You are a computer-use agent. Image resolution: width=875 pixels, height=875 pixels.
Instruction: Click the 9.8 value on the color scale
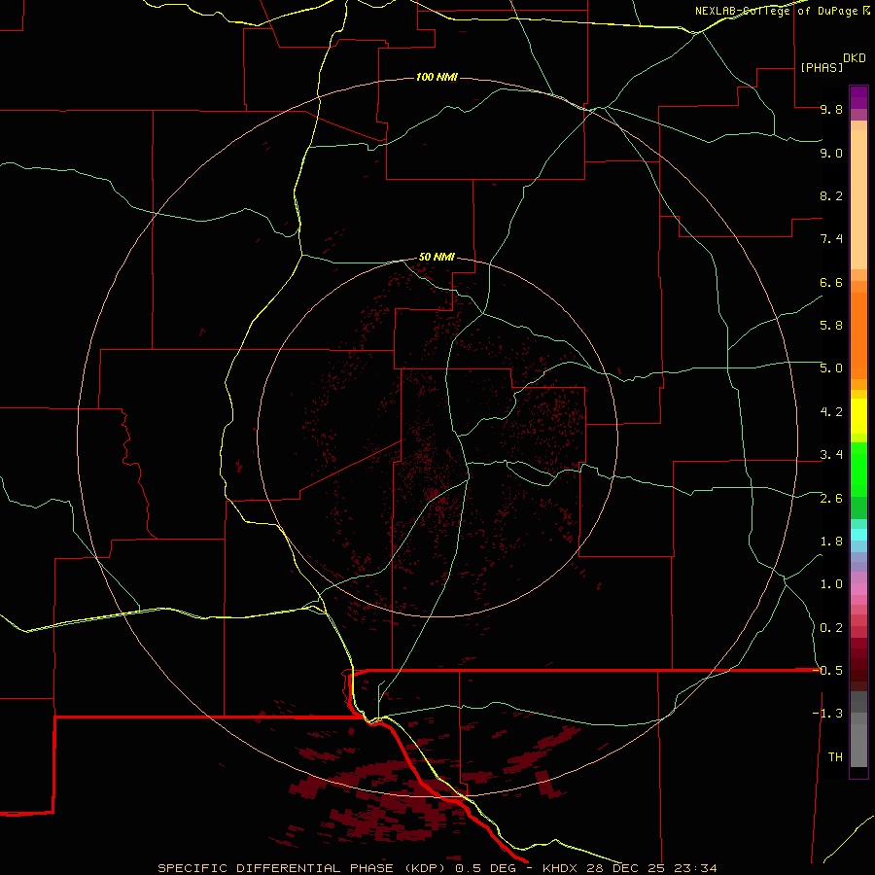[x=831, y=109]
